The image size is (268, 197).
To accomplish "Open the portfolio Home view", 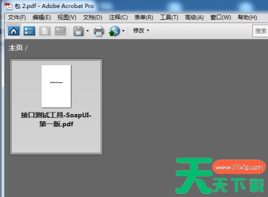I will [x=13, y=31].
